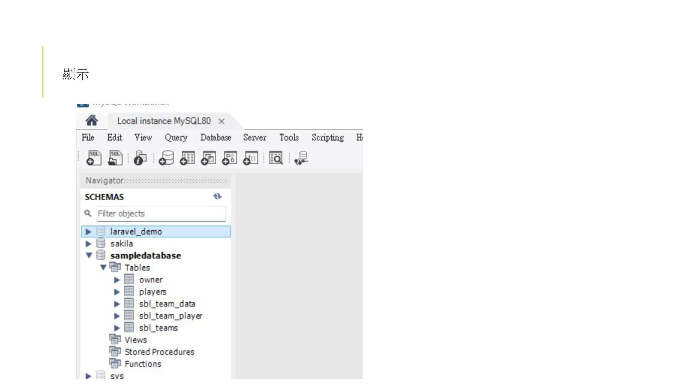
Task: Click the SCHEMAS section heading
Action: pos(104,197)
